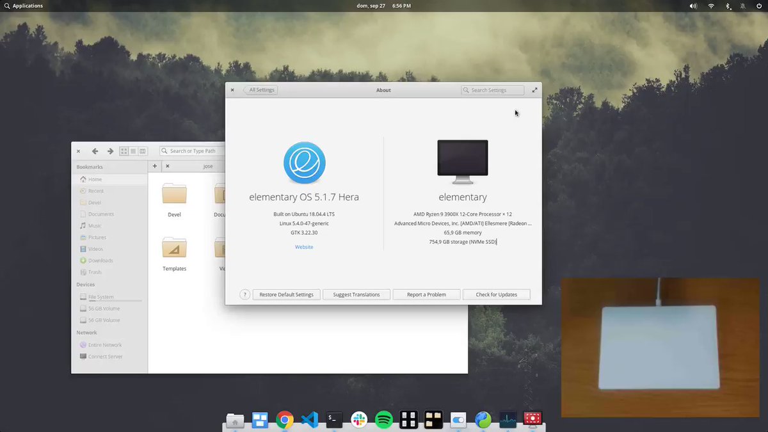The image size is (768, 432).
Task: Select Trash in Files sidebar
Action: point(109,272)
